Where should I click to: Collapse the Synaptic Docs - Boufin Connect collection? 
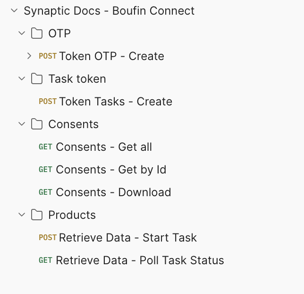(x=14, y=11)
